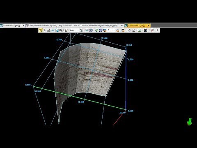Open the vertical scale dropdown showing 5

point(111,30)
